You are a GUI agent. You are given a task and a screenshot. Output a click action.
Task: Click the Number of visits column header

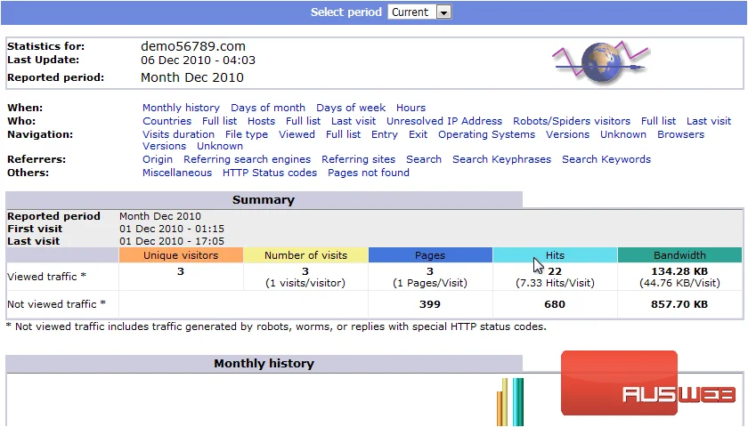305,255
